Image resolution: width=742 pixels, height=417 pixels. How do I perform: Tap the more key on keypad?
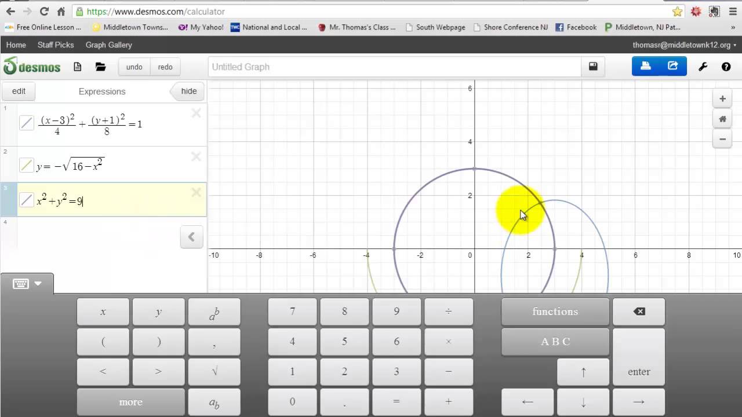pyautogui.click(x=131, y=402)
